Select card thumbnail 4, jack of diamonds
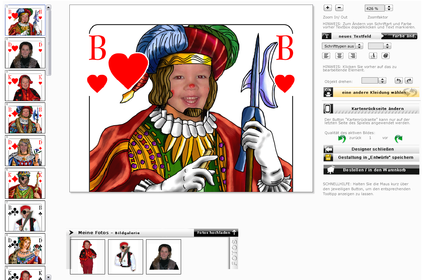This screenshot has height=280, width=423. click(x=25, y=118)
